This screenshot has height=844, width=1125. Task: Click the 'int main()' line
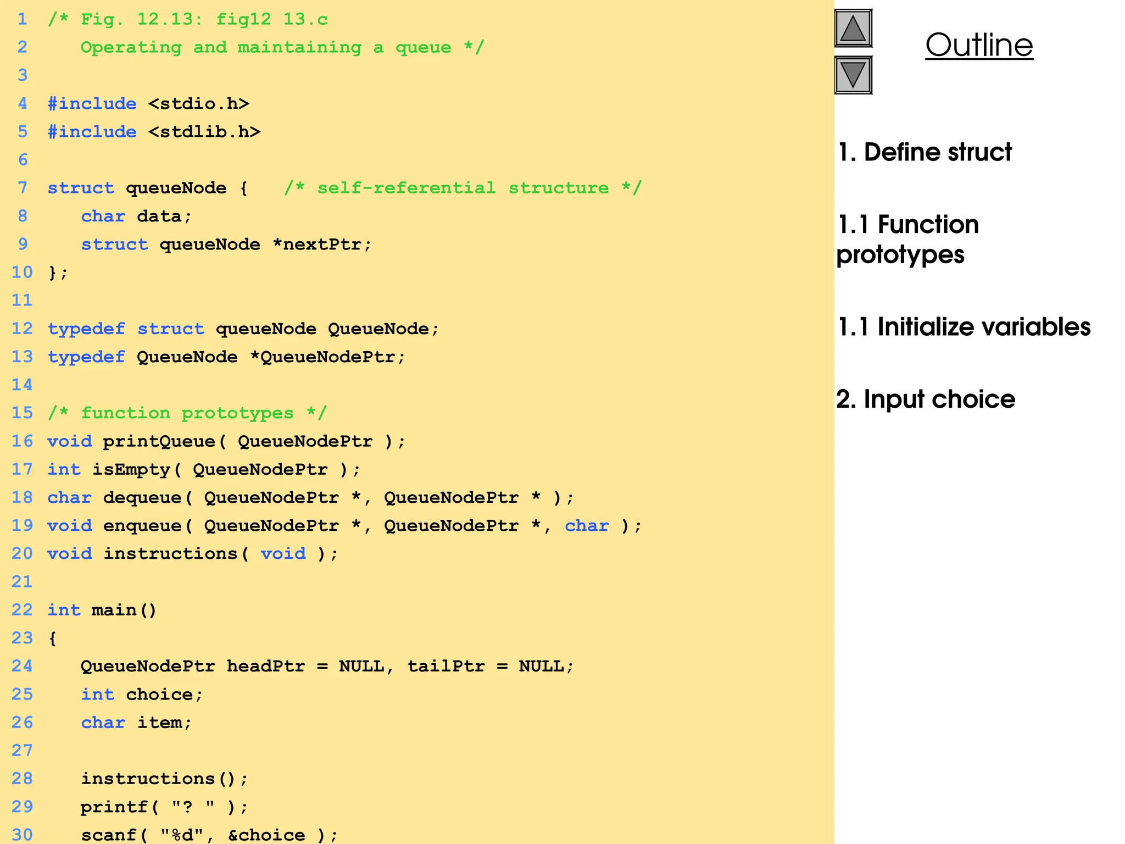click(102, 610)
